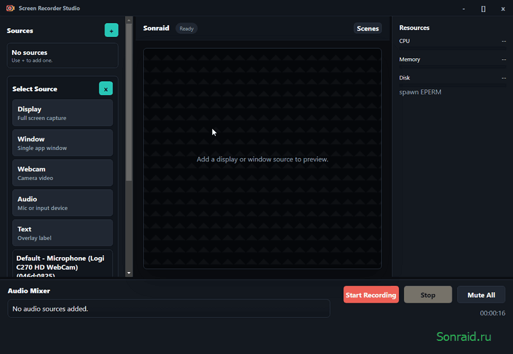The image size is (513, 354).
Task: Mute All audio sources
Action: [x=481, y=295]
